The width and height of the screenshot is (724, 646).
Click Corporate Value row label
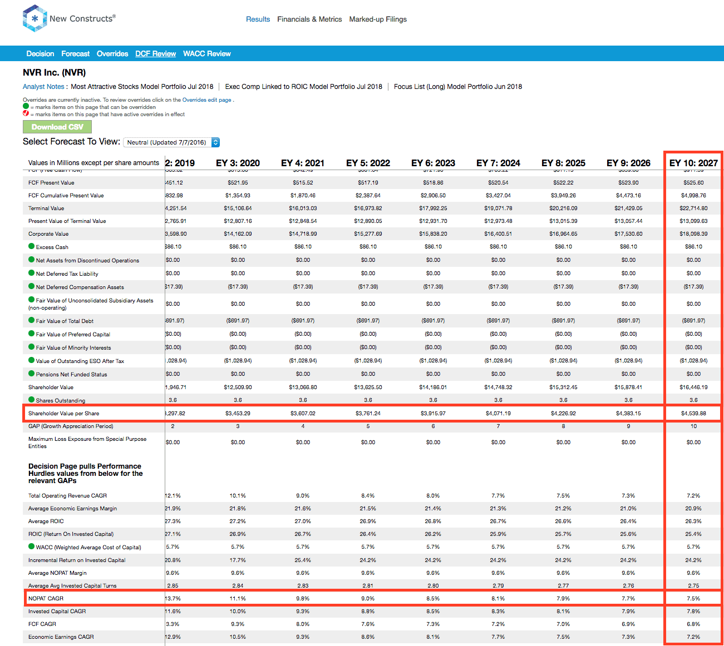[48, 233]
